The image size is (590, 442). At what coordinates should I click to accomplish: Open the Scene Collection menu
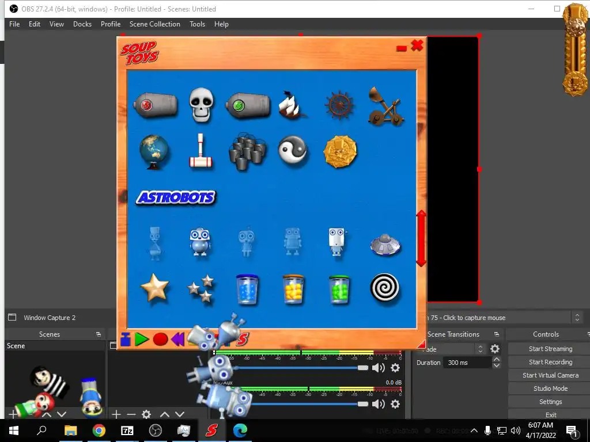tap(154, 24)
